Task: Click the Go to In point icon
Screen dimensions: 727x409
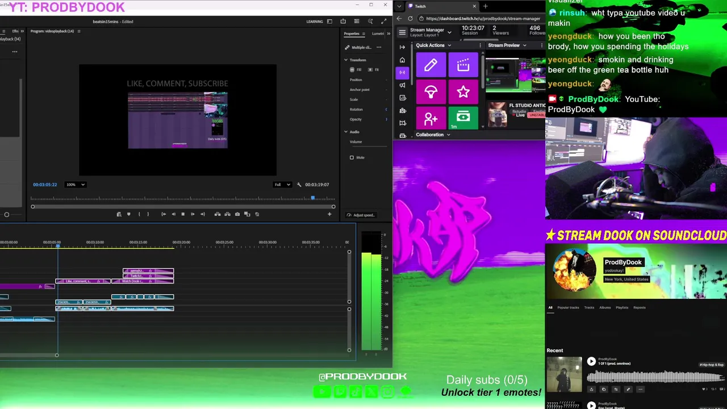Action: pos(164,214)
